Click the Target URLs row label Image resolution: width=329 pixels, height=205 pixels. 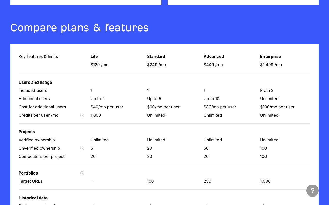(x=30, y=181)
